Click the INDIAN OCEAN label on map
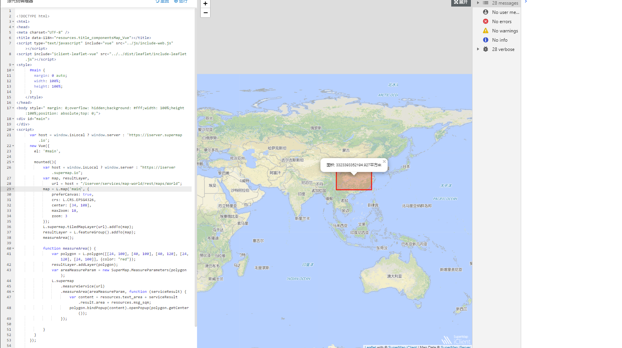 298,279
